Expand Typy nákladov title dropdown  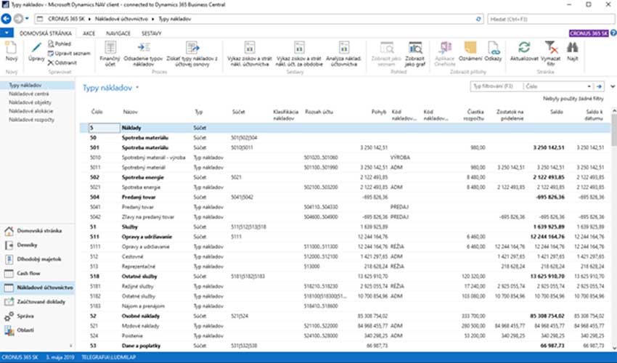(x=137, y=87)
